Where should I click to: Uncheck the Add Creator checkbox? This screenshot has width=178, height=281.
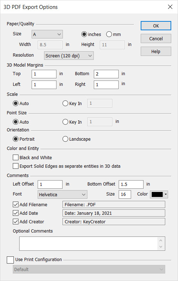tap(16, 222)
